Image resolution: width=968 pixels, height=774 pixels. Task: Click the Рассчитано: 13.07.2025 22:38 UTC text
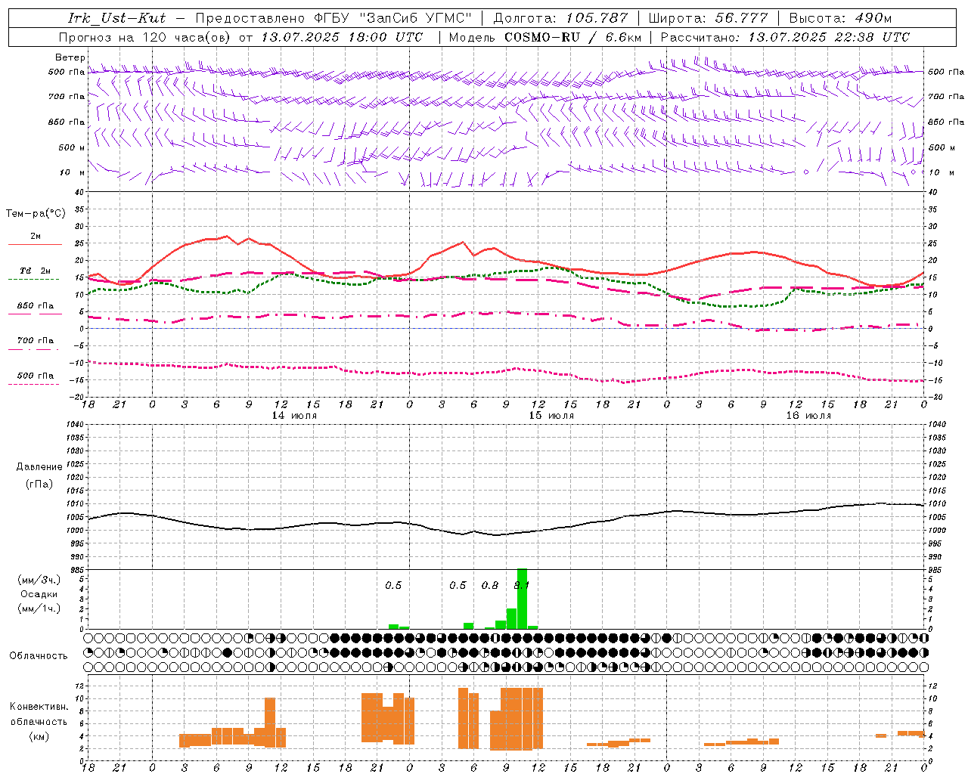785,37
